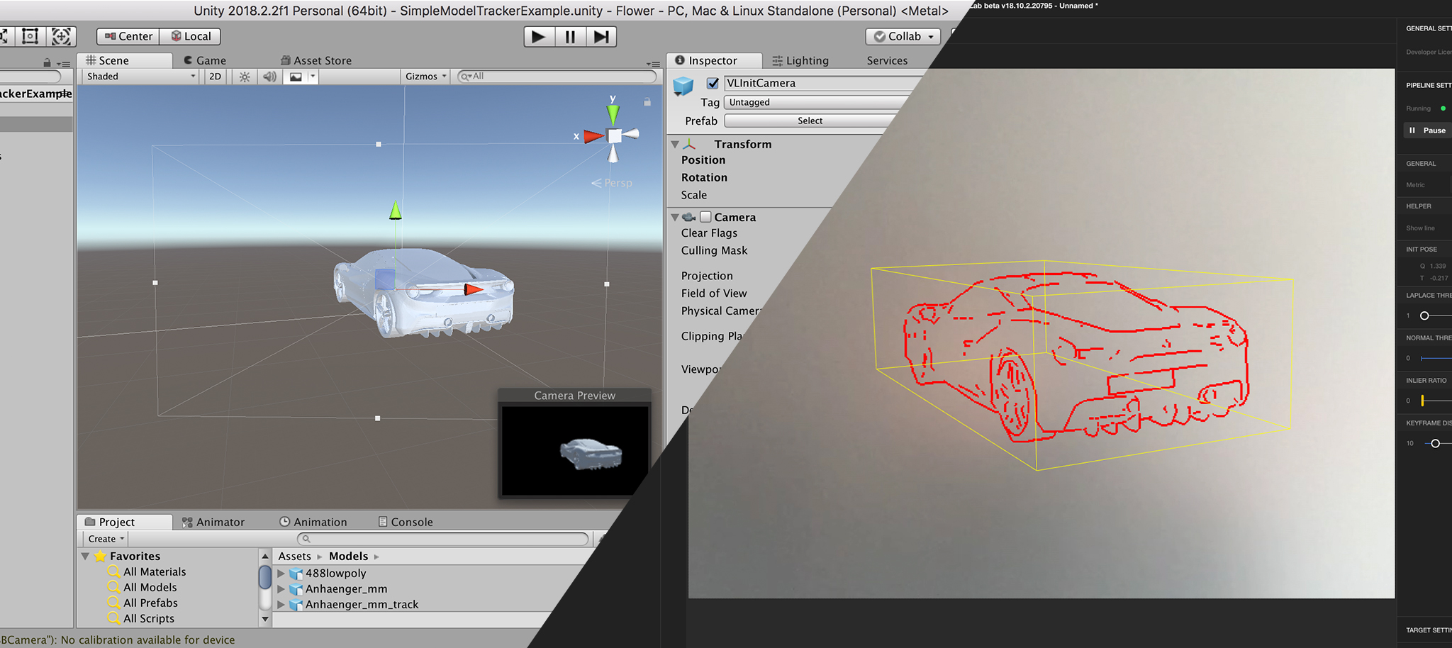Image resolution: width=1452 pixels, height=648 pixels.
Task: Collapse the Transform component section
Action: tap(675, 145)
